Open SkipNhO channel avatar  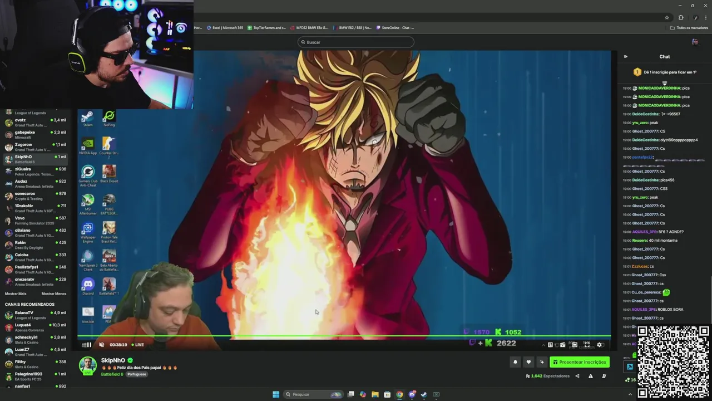(87, 365)
